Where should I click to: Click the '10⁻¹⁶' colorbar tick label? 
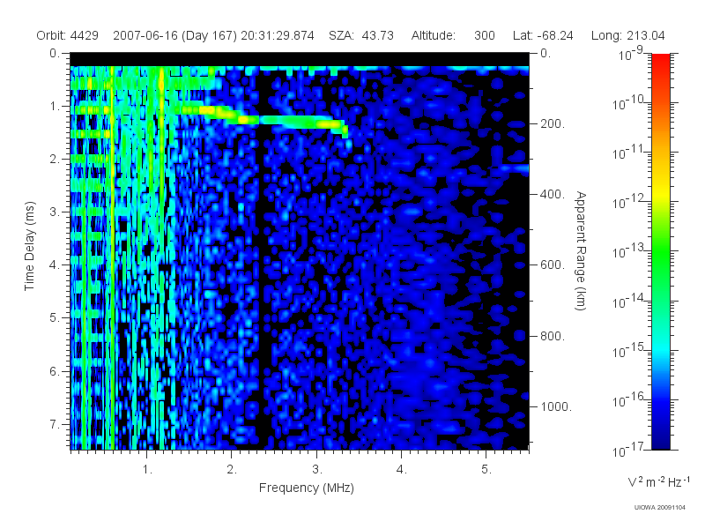(630, 400)
